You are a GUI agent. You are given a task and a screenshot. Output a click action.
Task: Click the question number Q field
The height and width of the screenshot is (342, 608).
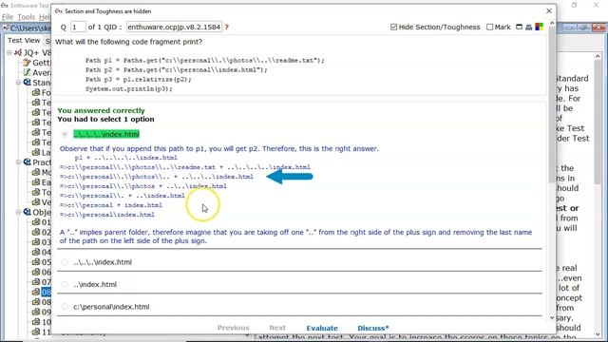point(78,27)
